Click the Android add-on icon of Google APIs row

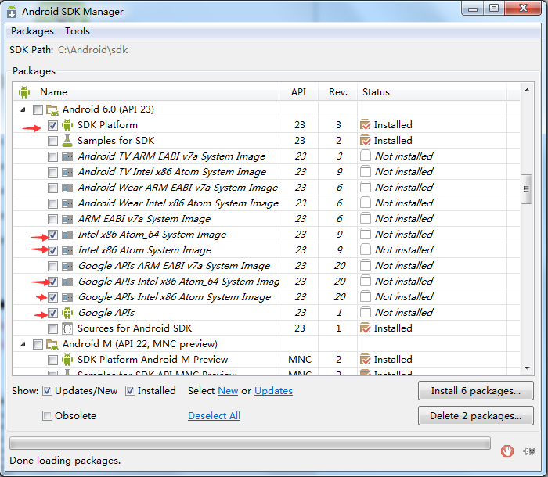(x=67, y=313)
